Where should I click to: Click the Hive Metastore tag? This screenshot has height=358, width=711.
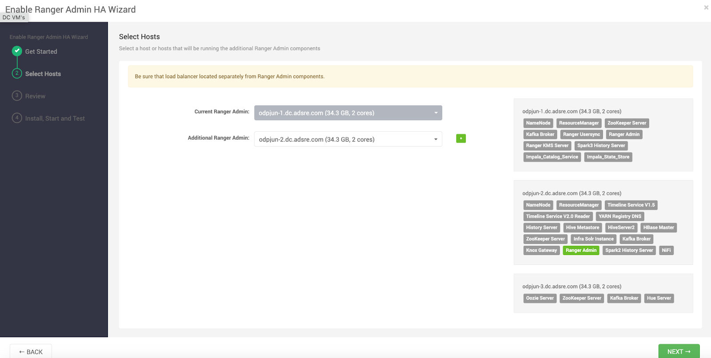click(583, 228)
